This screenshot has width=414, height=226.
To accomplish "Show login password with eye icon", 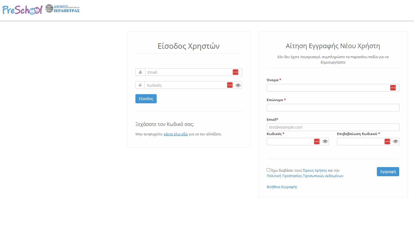I will [x=238, y=85].
